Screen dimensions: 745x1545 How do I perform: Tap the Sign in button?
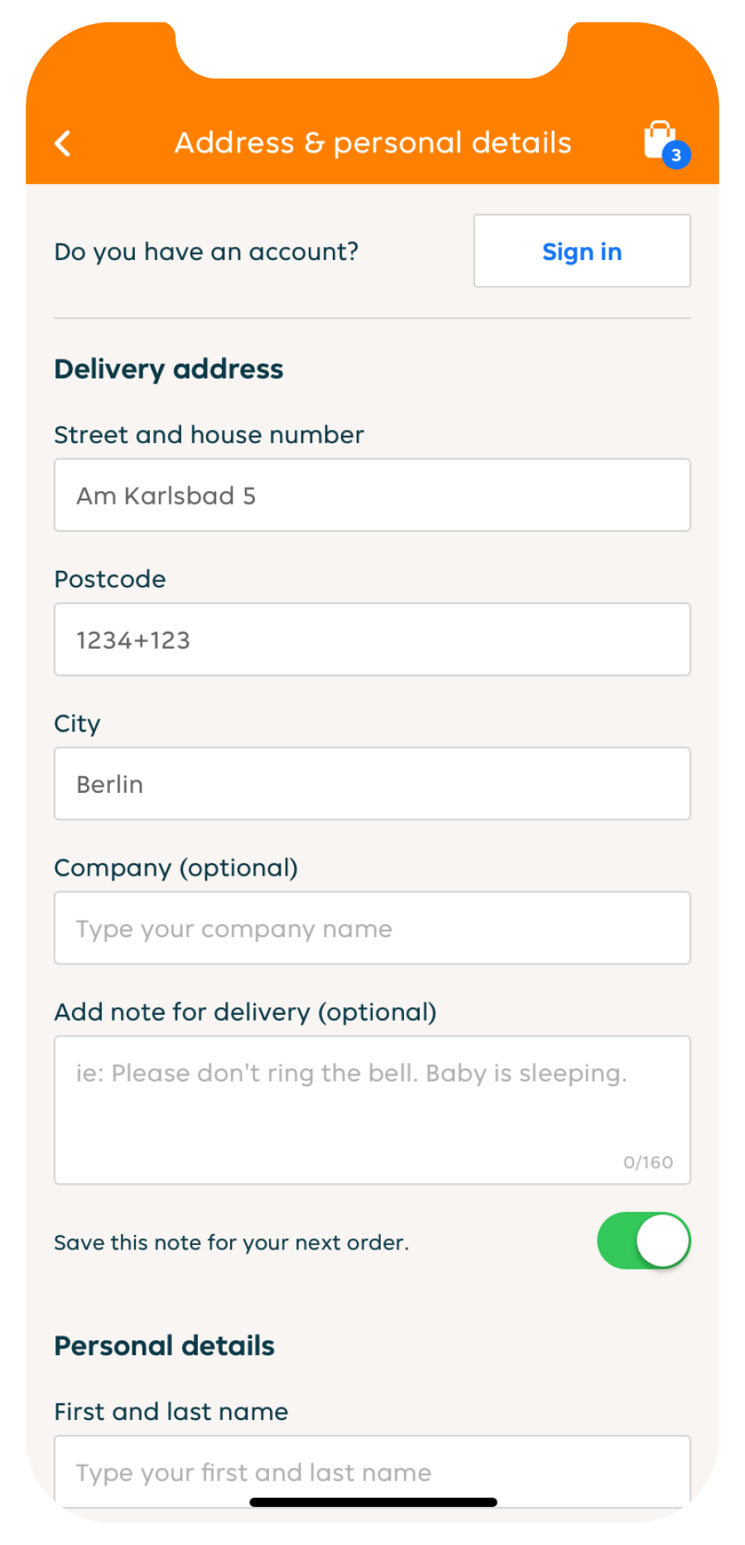pos(582,251)
